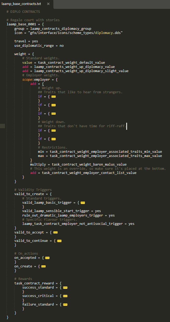Click the 'task_contract_weight_employer_associated_traits_max_value' text
The image size is (170, 322).
[106, 156]
